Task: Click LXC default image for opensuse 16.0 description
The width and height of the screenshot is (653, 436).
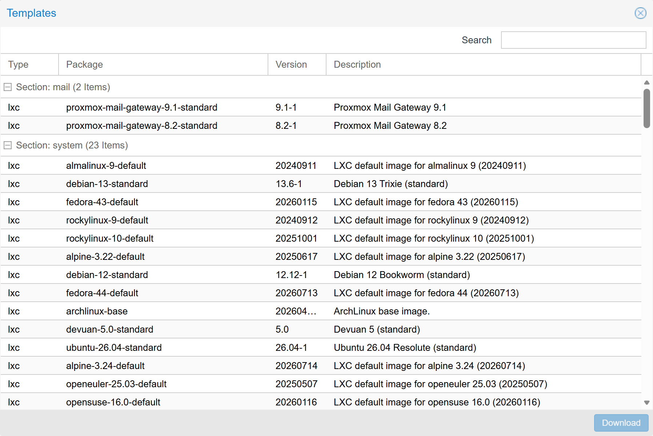Action: tap(437, 402)
